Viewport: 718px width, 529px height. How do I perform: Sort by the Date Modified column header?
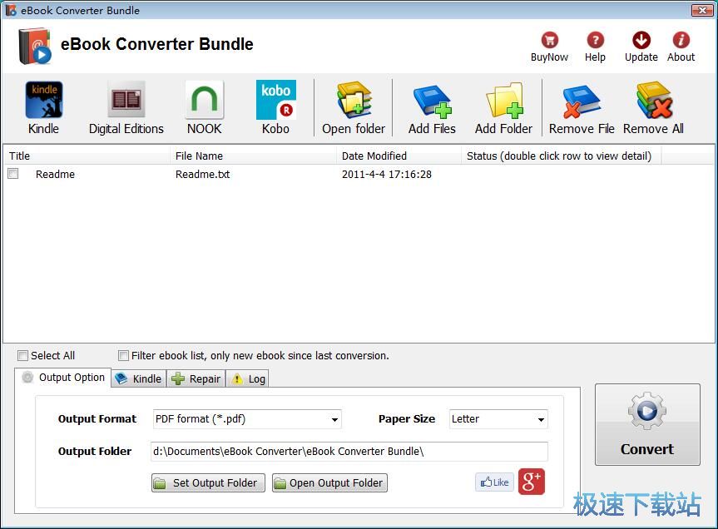(x=399, y=156)
